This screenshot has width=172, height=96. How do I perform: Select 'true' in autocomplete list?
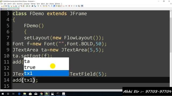46,67
